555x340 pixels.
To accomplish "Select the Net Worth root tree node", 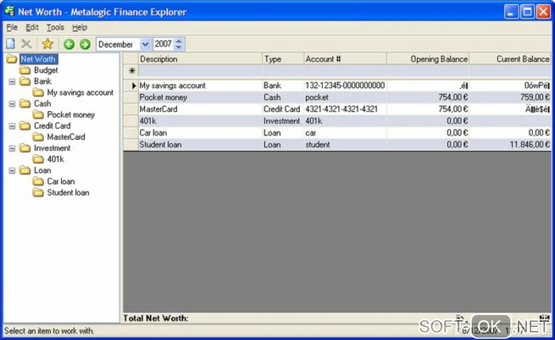I will (38, 59).
